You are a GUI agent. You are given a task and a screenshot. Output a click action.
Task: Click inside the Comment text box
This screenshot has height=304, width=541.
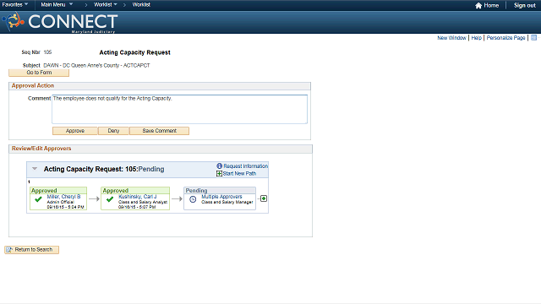179,109
